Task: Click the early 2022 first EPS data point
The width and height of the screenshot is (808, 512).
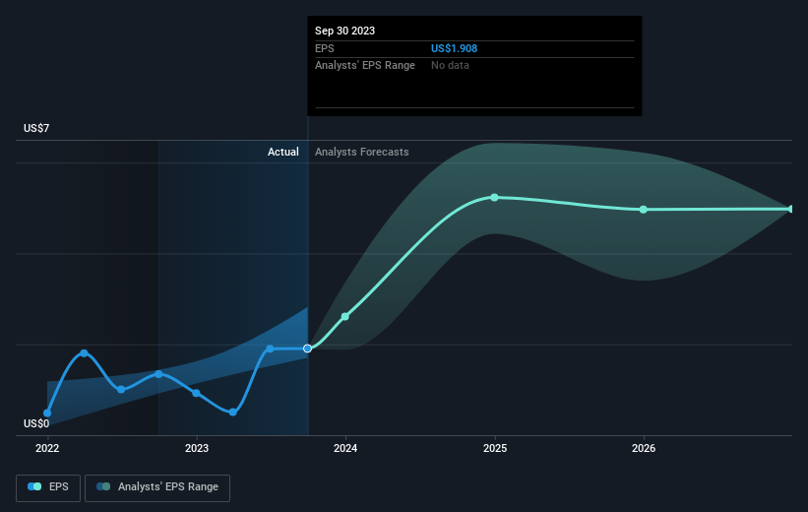Action: click(x=47, y=413)
